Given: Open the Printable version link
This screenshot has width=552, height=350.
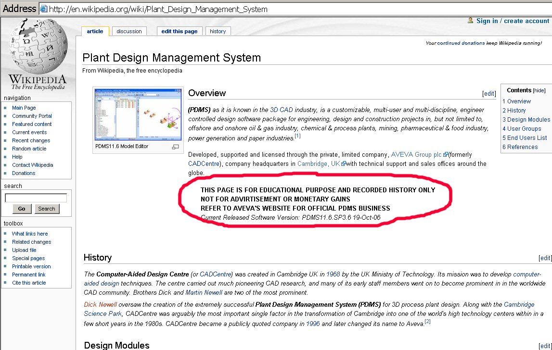Looking at the screenshot, I should [x=31, y=266].
